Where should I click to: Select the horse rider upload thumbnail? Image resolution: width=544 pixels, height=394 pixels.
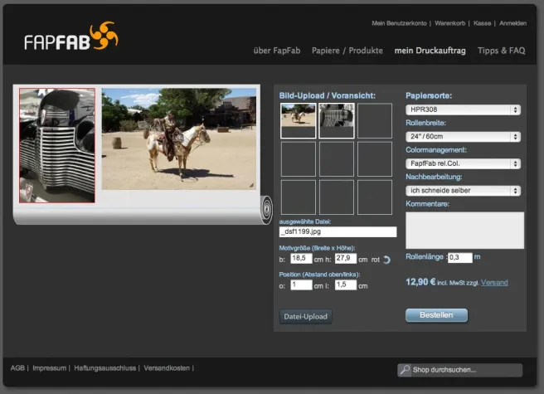click(298, 120)
